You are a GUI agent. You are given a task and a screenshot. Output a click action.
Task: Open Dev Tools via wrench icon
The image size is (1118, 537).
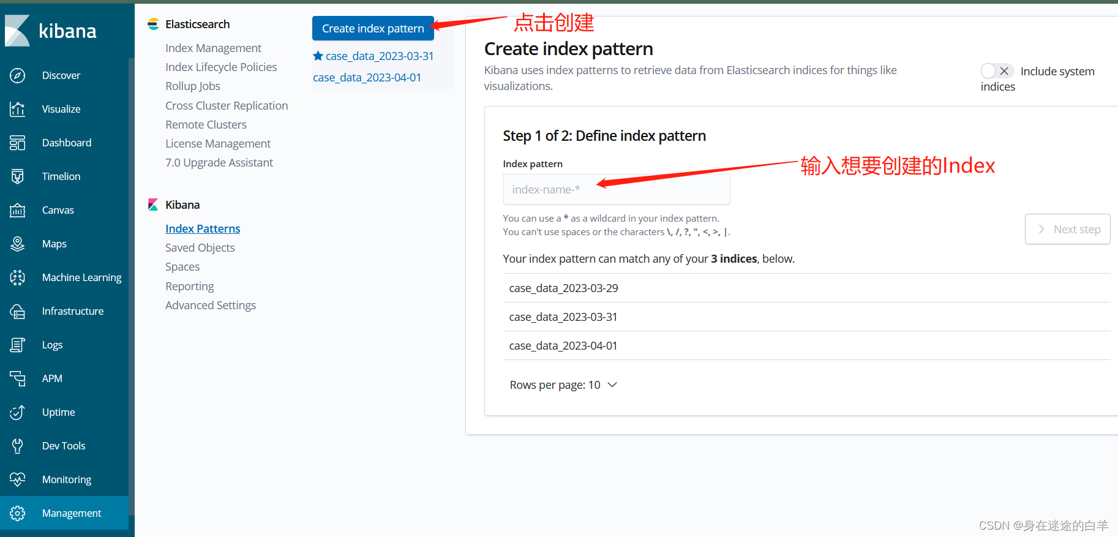(18, 446)
